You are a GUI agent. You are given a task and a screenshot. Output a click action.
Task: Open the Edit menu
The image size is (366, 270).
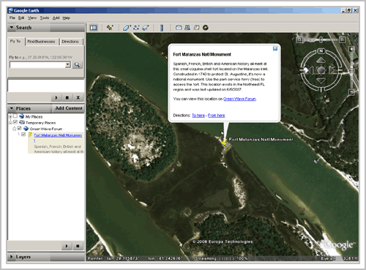pyautogui.click(x=21, y=18)
